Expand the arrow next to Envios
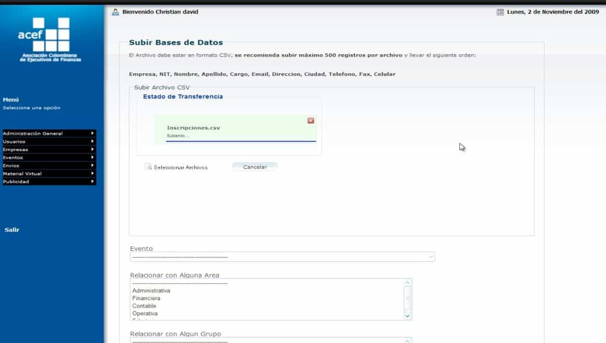The height and width of the screenshot is (343, 606). (93, 165)
